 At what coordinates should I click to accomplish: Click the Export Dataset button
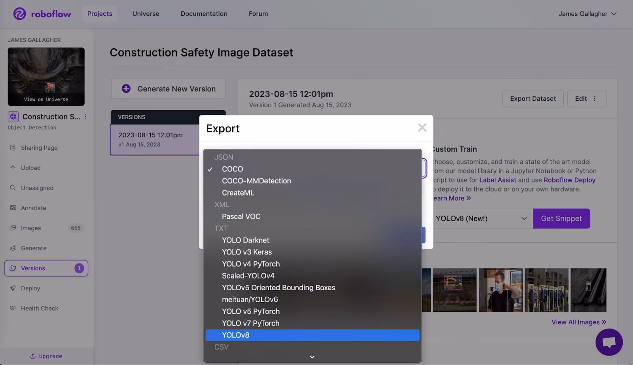tap(533, 99)
